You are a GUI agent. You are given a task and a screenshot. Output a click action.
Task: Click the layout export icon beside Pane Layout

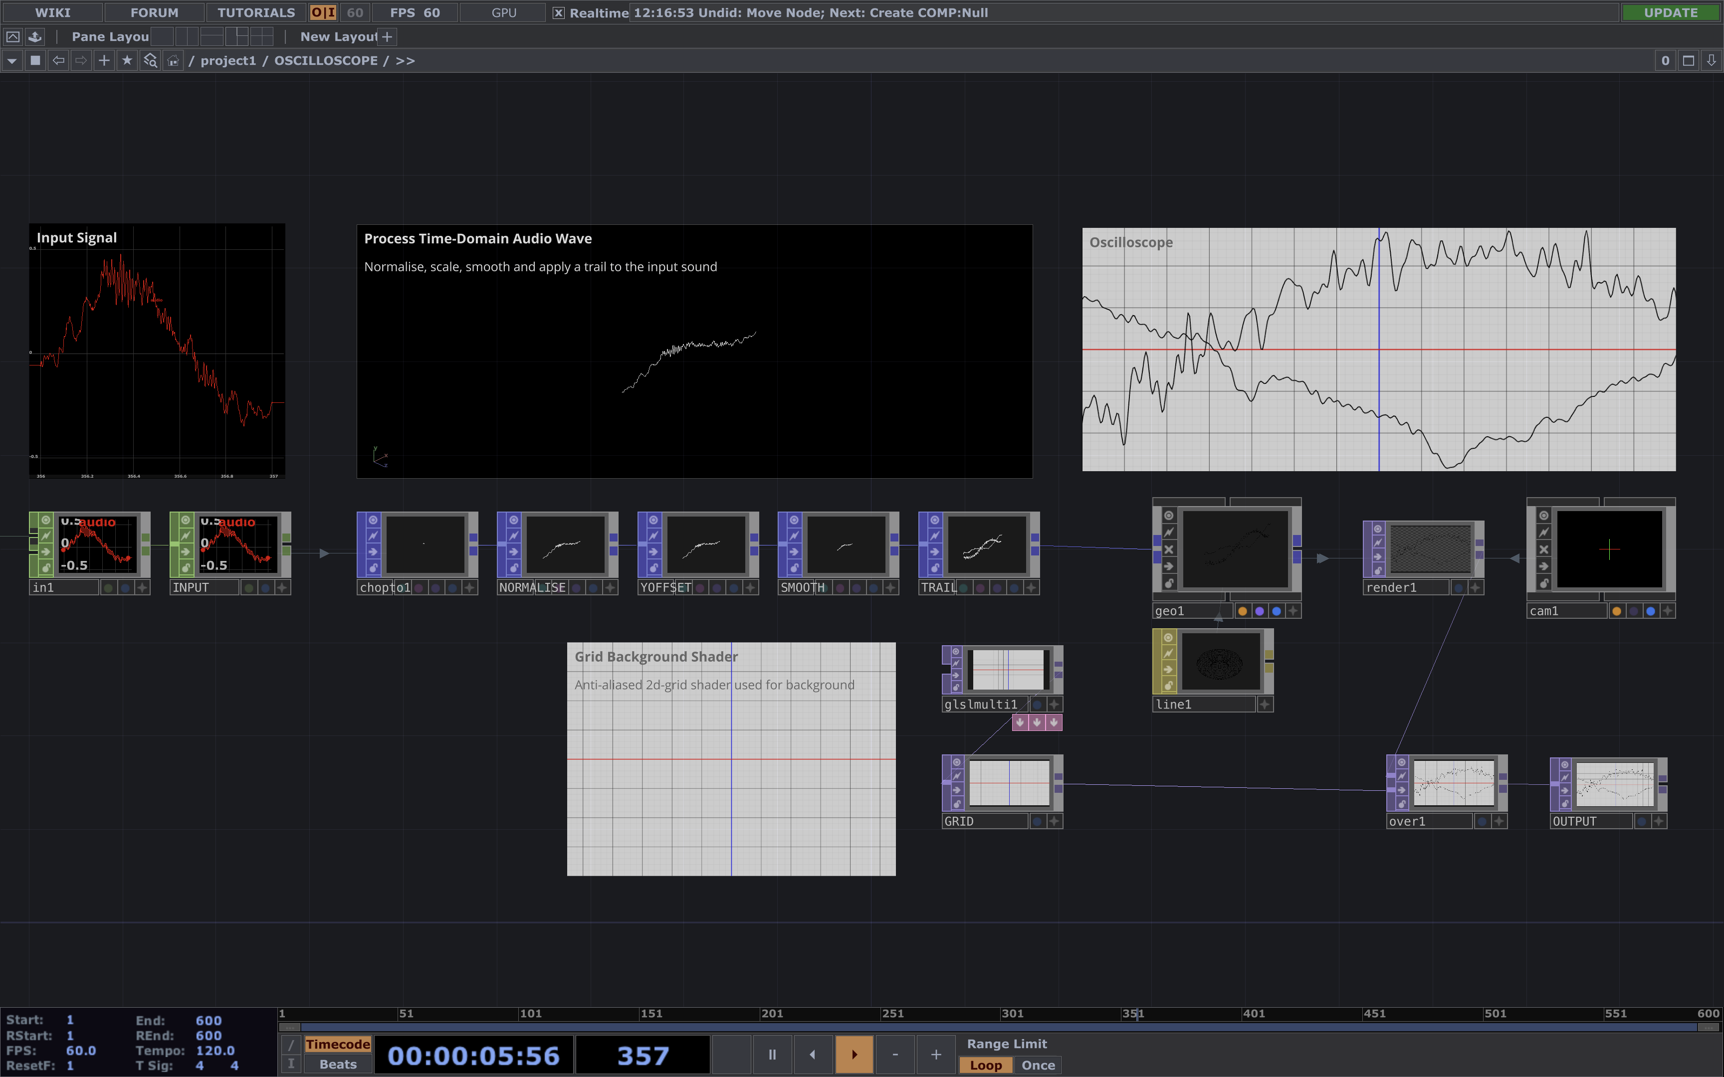coord(35,36)
